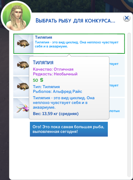The width and height of the screenshot is (133, 180).
Task: Click the Редкость: Необычный rarity label
Action: 55,74
